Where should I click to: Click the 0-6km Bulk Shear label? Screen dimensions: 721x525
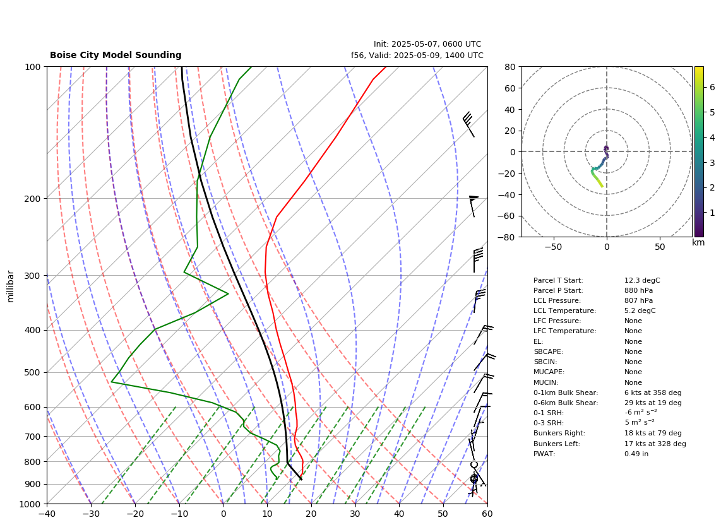click(x=566, y=403)
